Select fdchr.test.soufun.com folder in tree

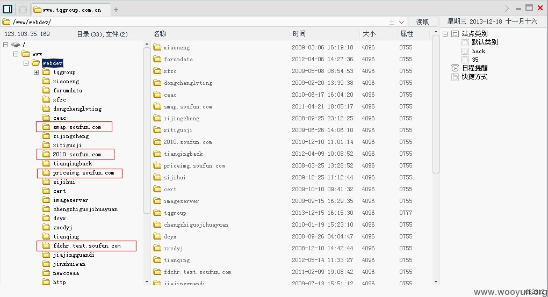[x=86, y=245]
